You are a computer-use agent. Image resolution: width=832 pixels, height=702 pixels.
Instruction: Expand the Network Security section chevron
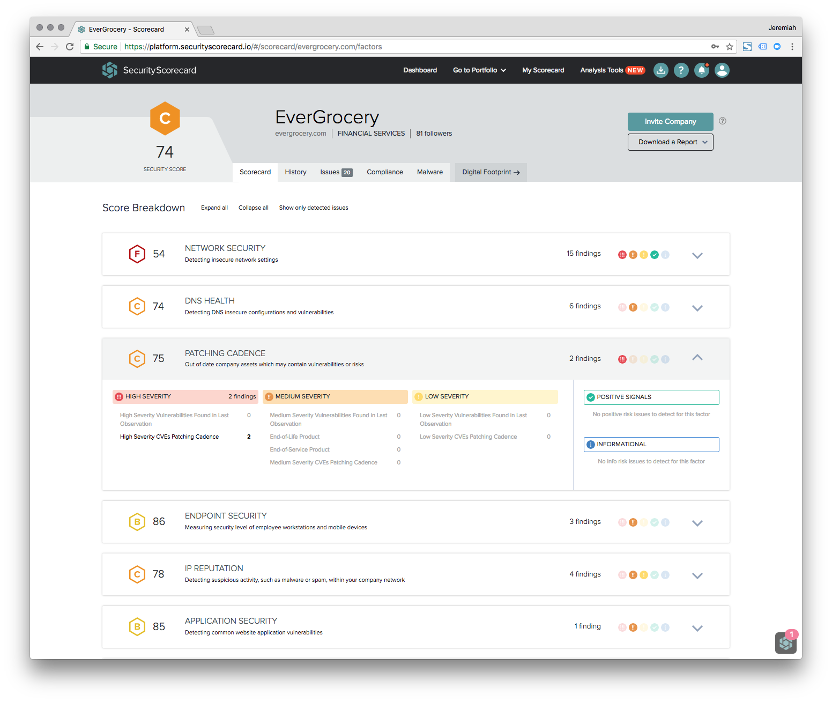[x=697, y=255]
